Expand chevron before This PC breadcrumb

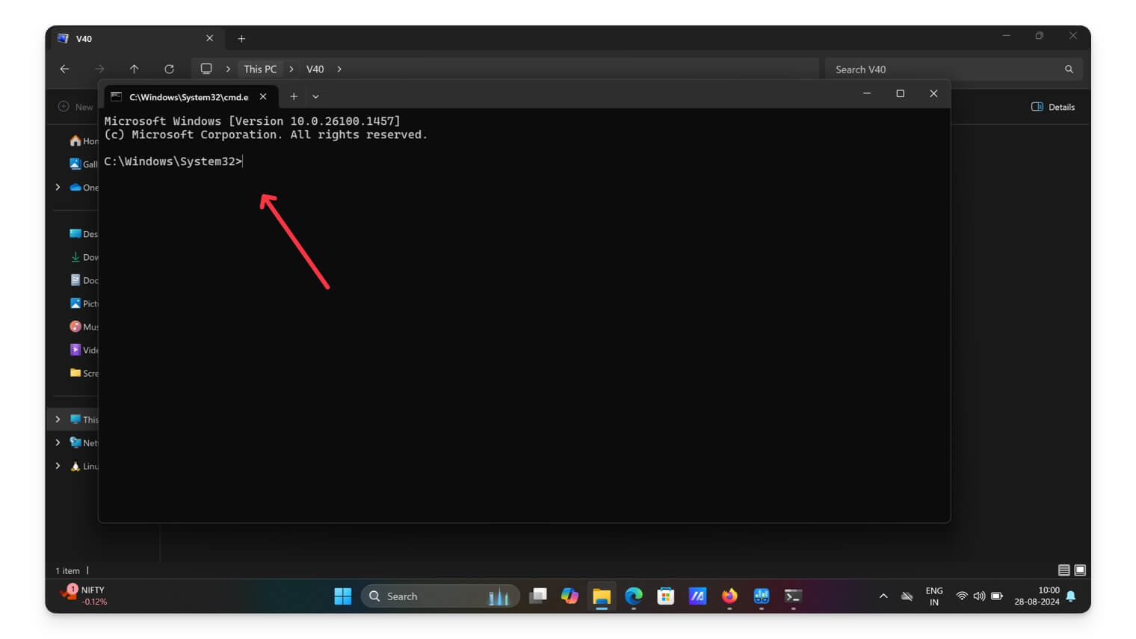click(228, 69)
